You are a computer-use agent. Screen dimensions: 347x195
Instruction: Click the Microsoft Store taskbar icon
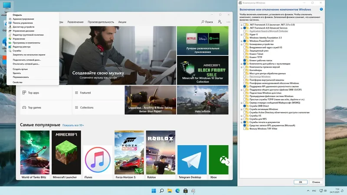(x=186, y=191)
